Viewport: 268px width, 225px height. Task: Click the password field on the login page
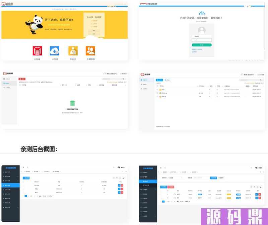tap(202, 40)
